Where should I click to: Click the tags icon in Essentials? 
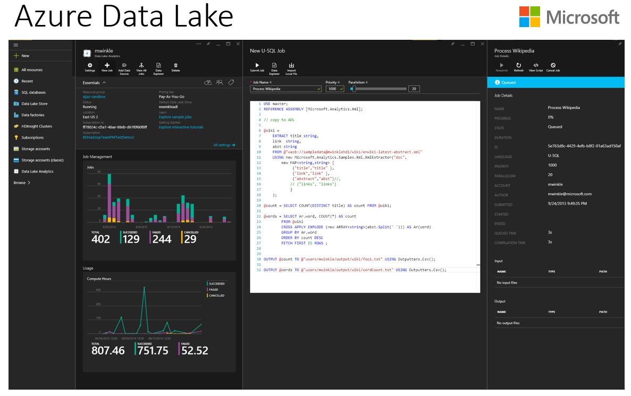pos(231,82)
